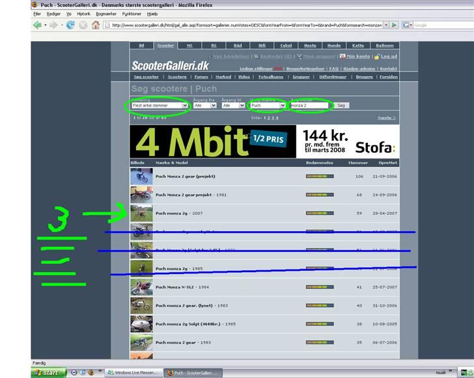The height and width of the screenshot is (378, 474).
Task: Open the Historik menu
Action: click(84, 14)
